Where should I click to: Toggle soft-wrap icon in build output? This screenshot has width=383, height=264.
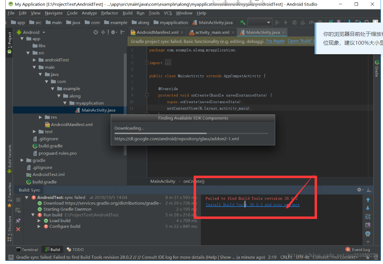(368, 216)
